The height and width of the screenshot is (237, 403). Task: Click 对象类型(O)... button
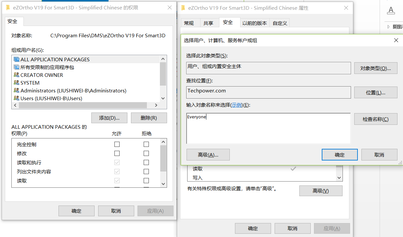[x=376, y=68]
